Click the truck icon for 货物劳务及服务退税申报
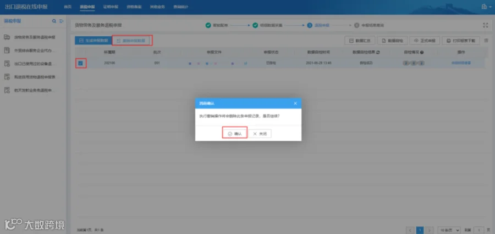This screenshot has width=495, height=234. [x=7, y=37]
